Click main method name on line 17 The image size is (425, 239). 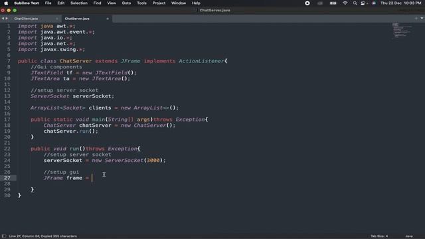tap(98, 119)
